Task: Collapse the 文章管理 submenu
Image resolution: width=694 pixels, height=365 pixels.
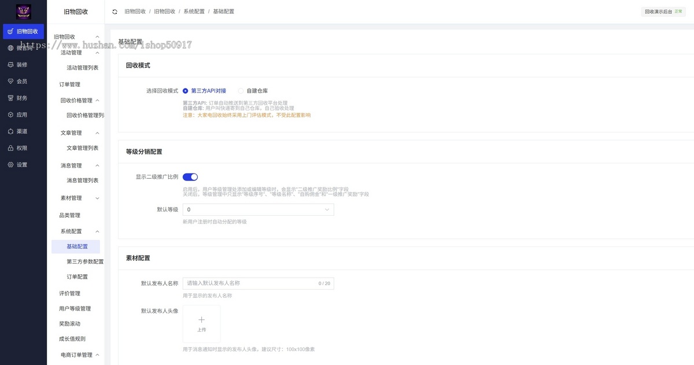Action: (x=97, y=133)
